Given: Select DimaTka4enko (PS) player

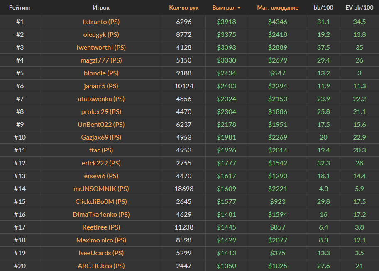Looking at the screenshot, I should (101, 215).
